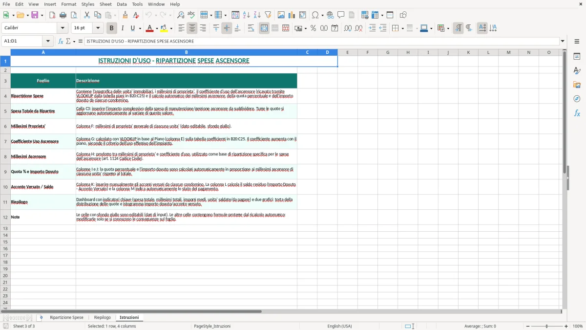Insert hyperlink via globe icon
The width and height of the screenshot is (586, 330).
pos(330,15)
